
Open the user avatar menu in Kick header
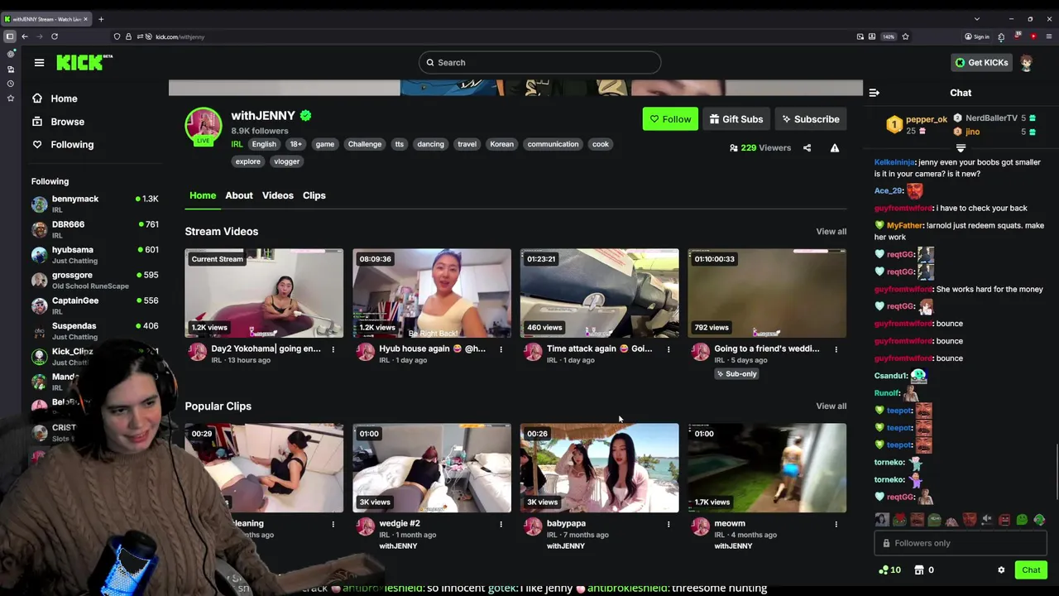[x=1027, y=63]
